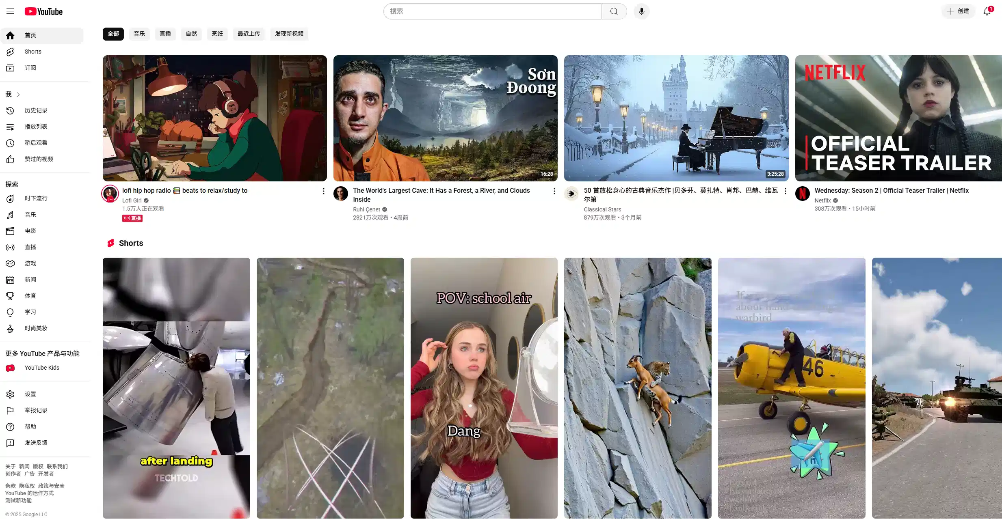Open YouTube Kids from the sidebar
1002x519 pixels.
click(41, 368)
